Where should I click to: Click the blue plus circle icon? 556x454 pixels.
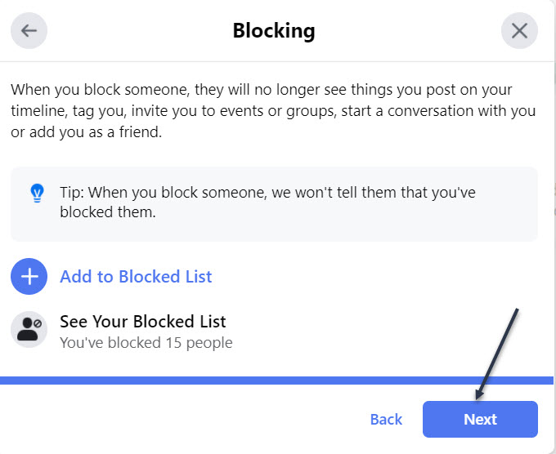click(29, 277)
